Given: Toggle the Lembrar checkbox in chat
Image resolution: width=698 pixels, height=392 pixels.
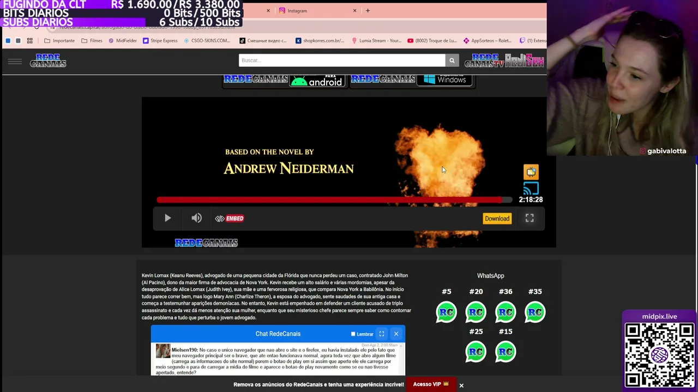Looking at the screenshot, I should tap(353, 334).
